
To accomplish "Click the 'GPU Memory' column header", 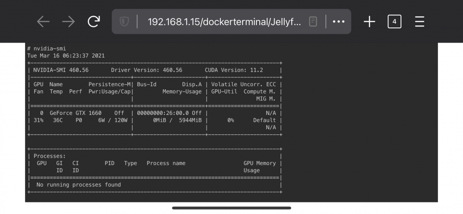I will [x=260, y=163].
